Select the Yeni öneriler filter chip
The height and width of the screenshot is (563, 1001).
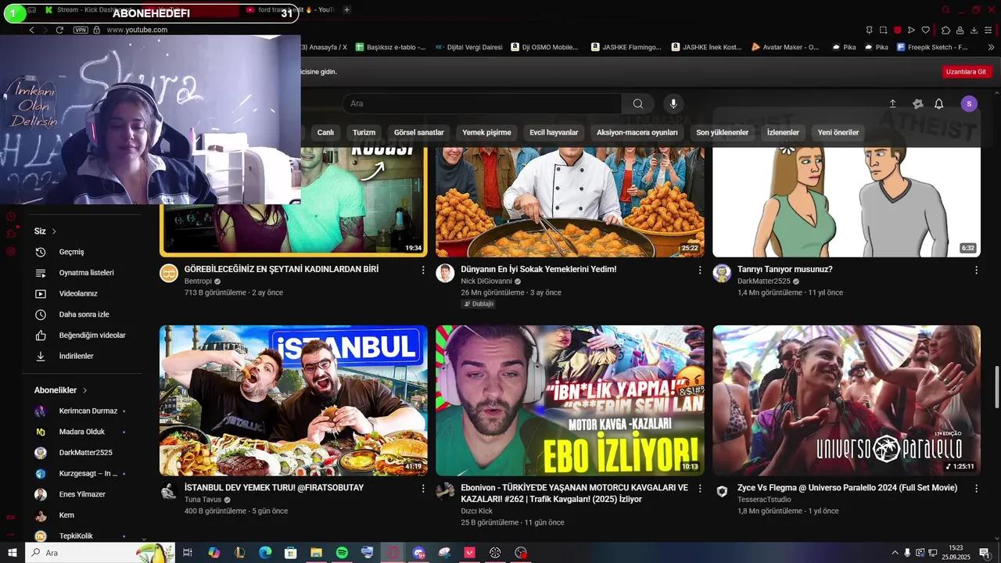(x=838, y=133)
